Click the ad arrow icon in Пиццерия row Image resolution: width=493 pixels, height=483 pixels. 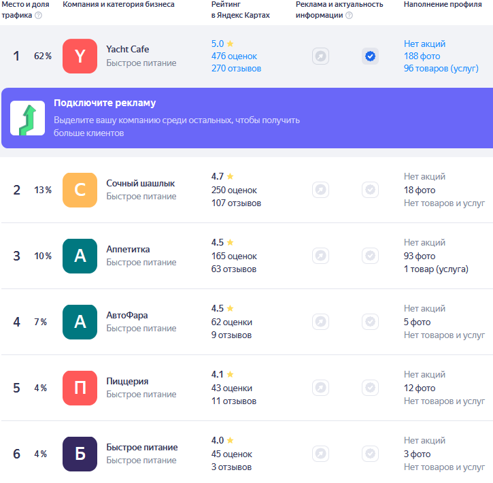pos(321,388)
